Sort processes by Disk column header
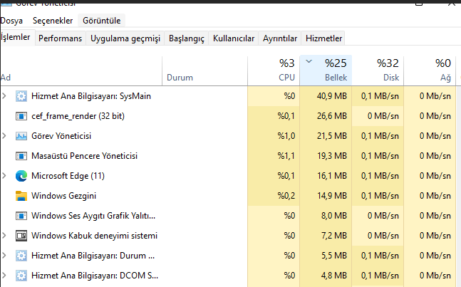The height and width of the screenshot is (287, 461). click(x=378, y=71)
